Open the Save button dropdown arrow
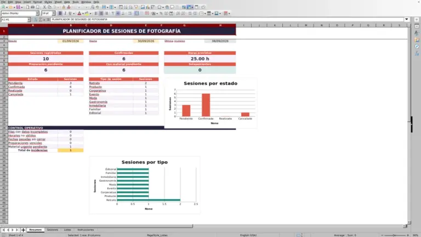Viewport: 421px width, 237px height. (x=22, y=7)
